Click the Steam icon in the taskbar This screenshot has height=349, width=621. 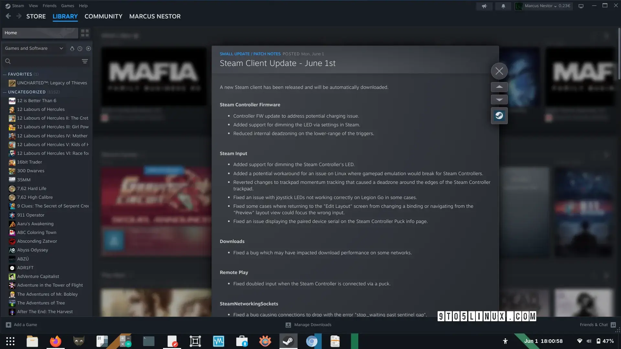pos(288,341)
